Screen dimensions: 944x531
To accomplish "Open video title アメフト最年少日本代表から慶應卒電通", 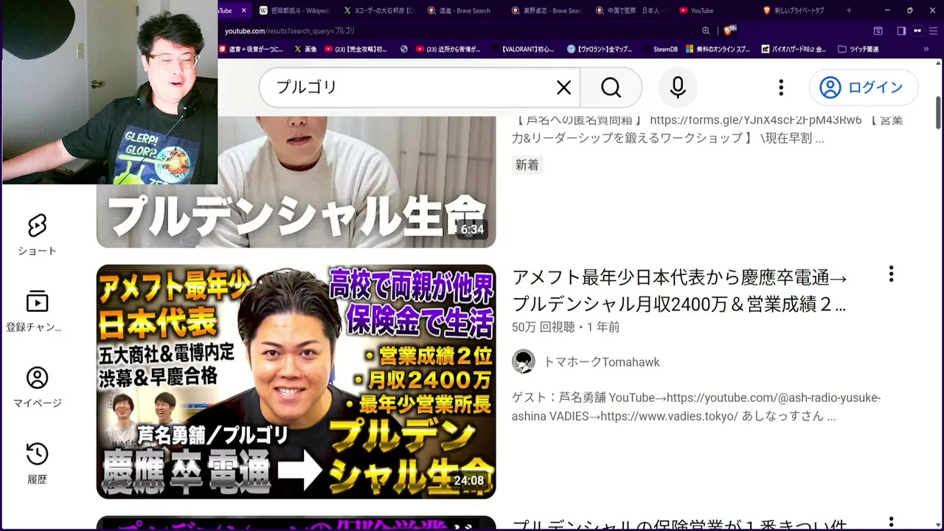I will coord(679,291).
